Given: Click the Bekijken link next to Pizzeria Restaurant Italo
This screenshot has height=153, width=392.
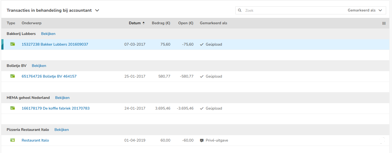Looking at the screenshot, I should pyautogui.click(x=62, y=130).
